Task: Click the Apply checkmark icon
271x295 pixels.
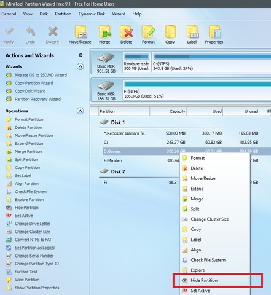Action: [x=9, y=31]
